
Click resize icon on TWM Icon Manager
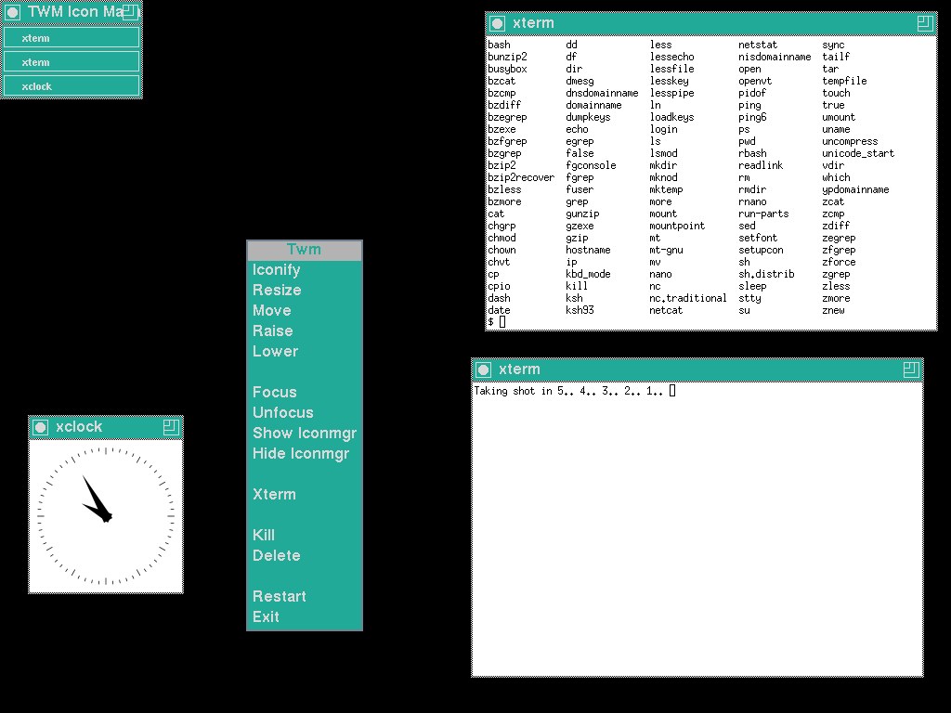point(130,12)
